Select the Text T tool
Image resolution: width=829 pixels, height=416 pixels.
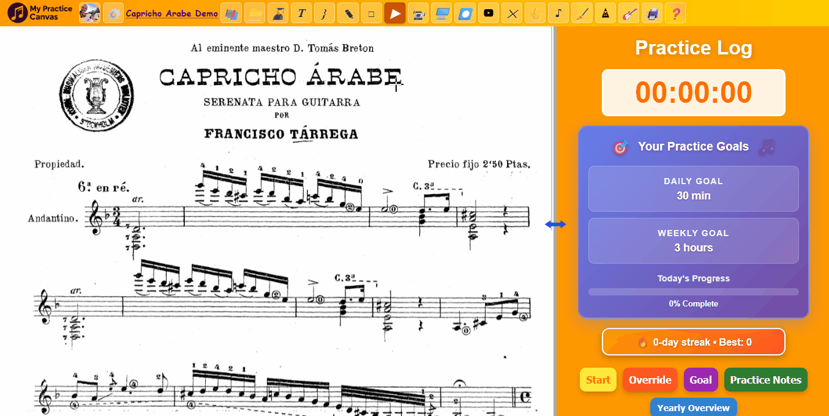tap(301, 13)
